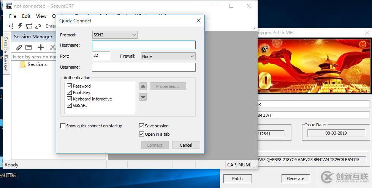
Task: Click the open-in-tab icon in Session Manager
Action: [28, 47]
